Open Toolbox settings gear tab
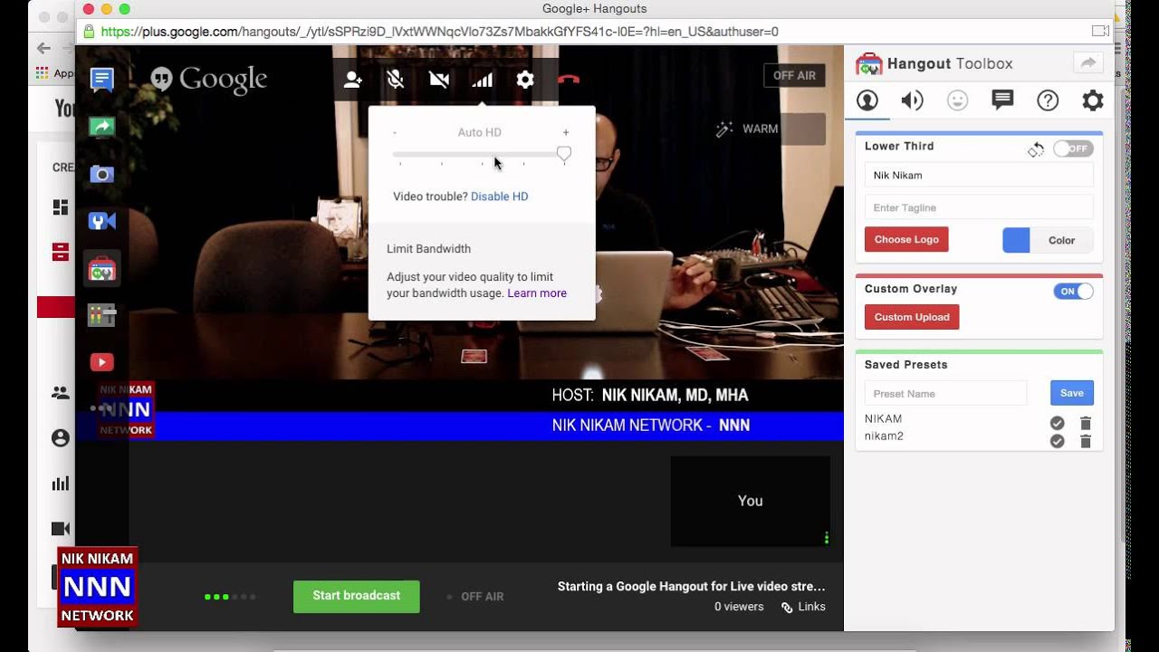This screenshot has width=1159, height=652. click(x=1093, y=101)
